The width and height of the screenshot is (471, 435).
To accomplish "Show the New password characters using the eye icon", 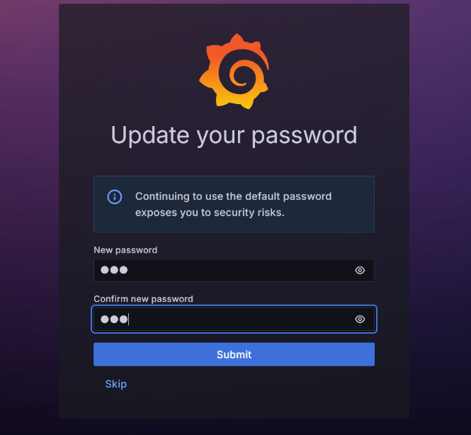I will pos(360,271).
